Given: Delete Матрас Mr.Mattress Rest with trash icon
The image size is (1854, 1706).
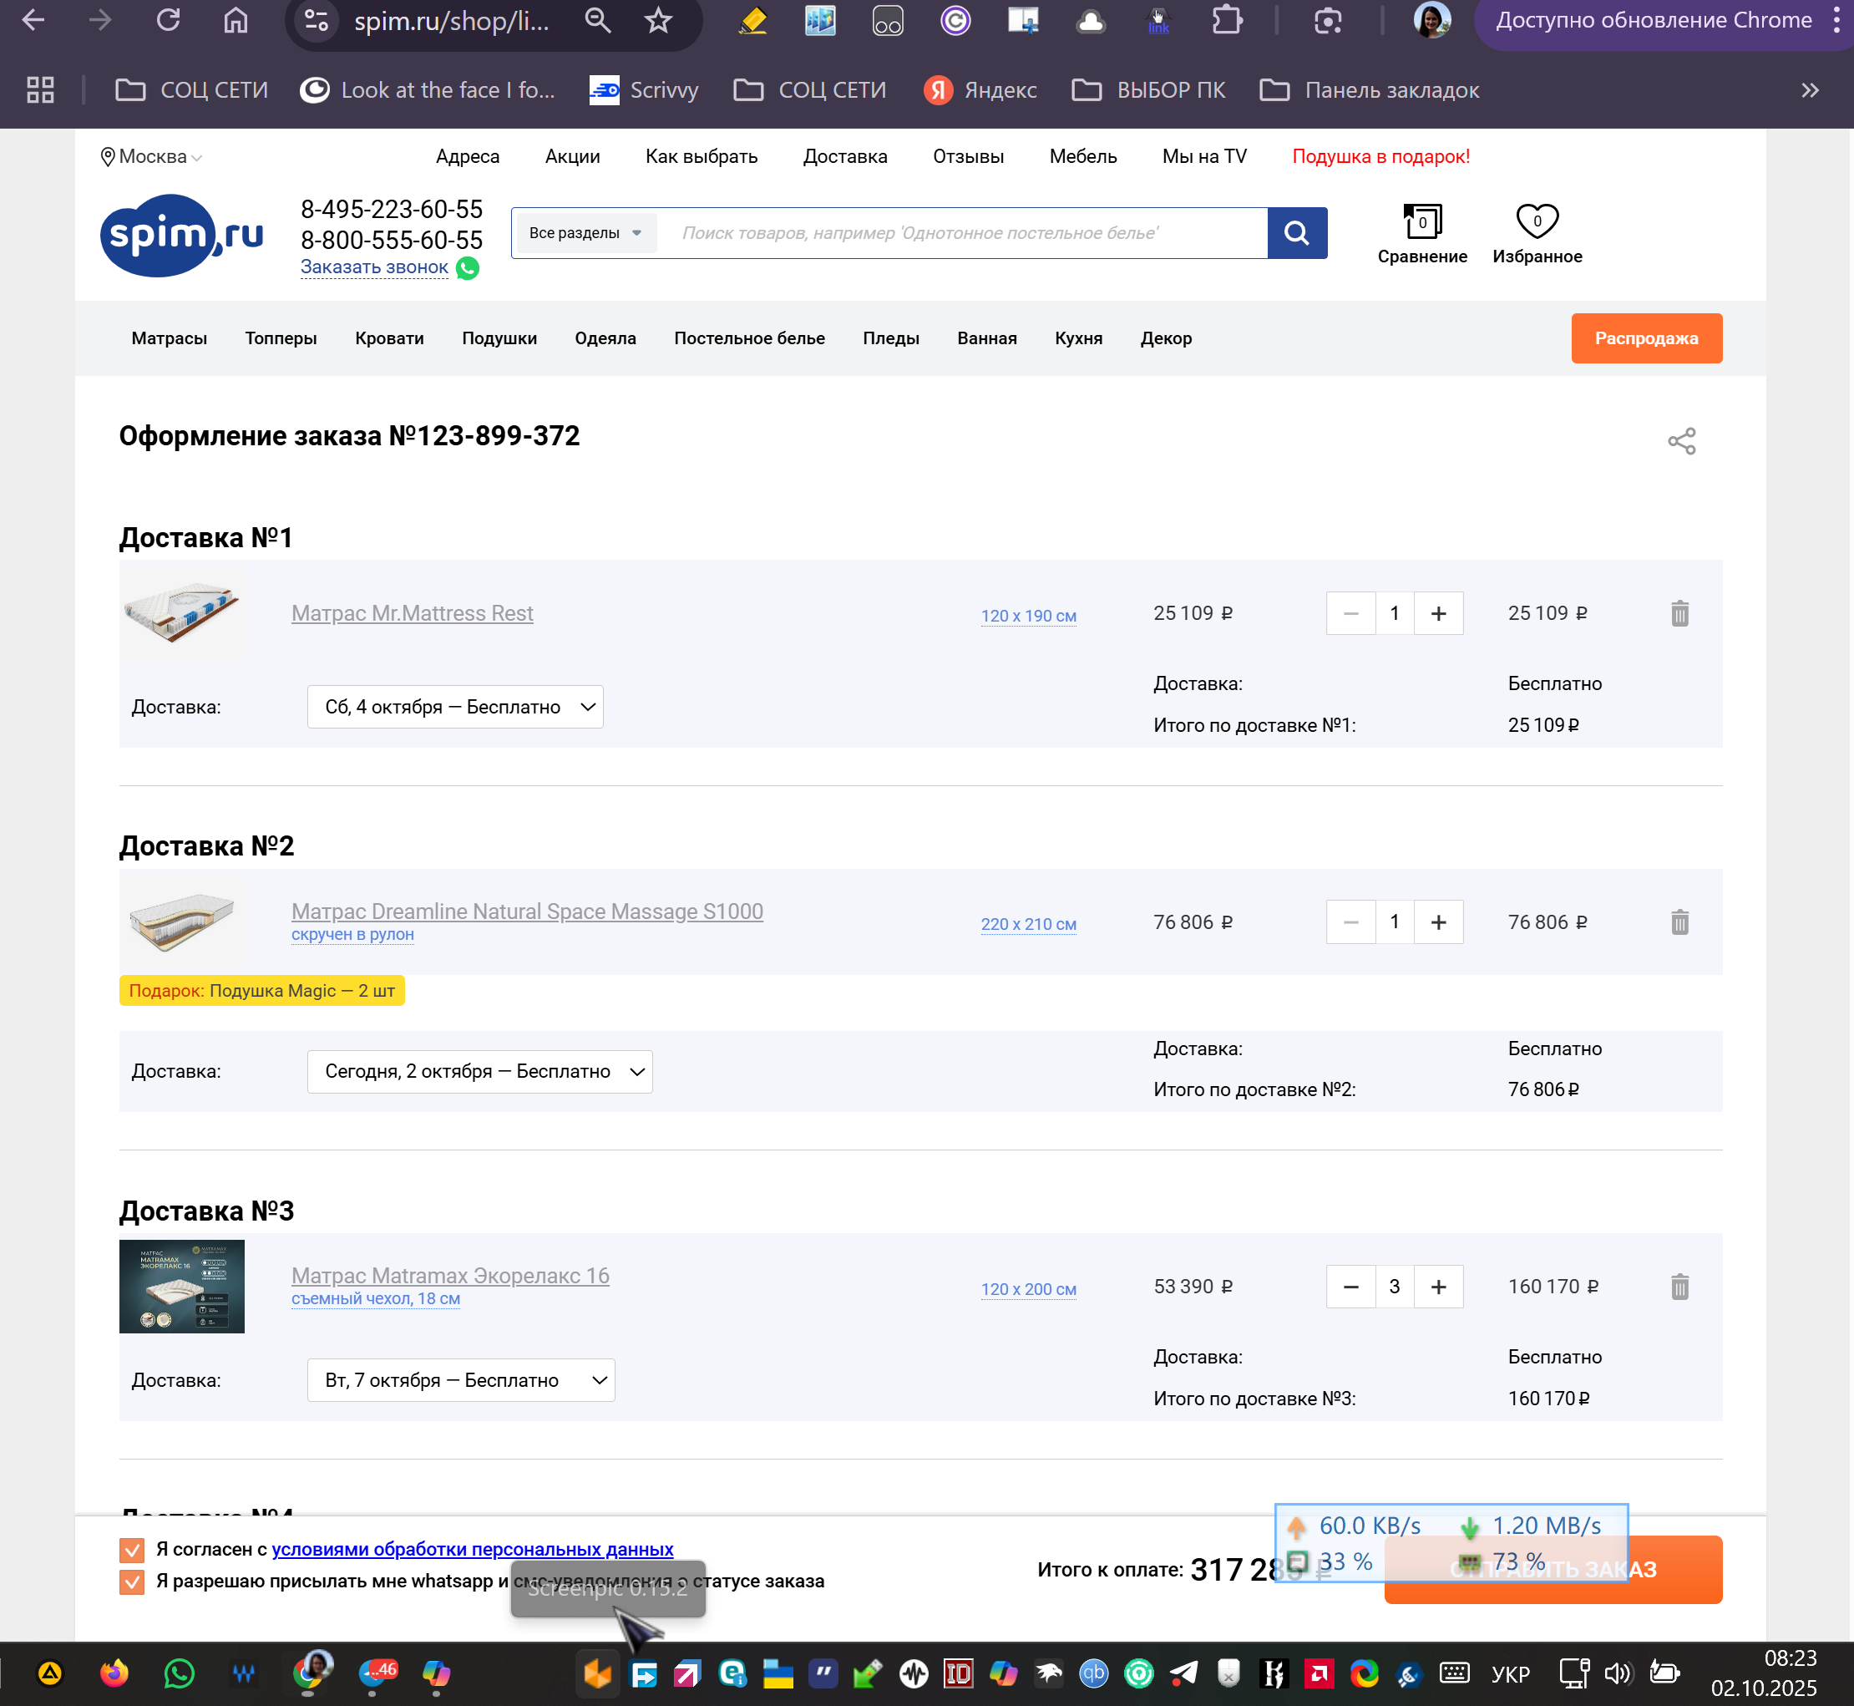Looking at the screenshot, I should click(x=1679, y=614).
